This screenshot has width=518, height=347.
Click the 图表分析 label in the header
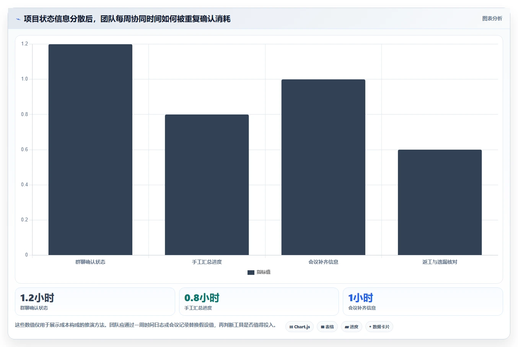pos(492,18)
